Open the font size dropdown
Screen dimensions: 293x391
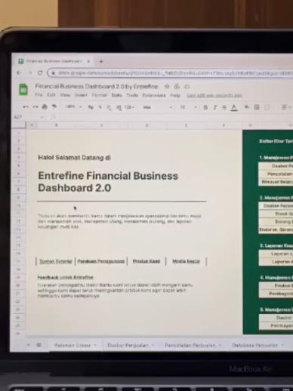188,107
